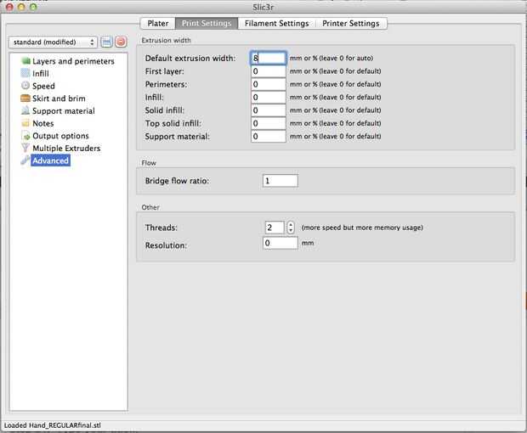Click the 'Bridge flow ratio:' label
This screenshot has height=433, width=527.
pyautogui.click(x=177, y=181)
